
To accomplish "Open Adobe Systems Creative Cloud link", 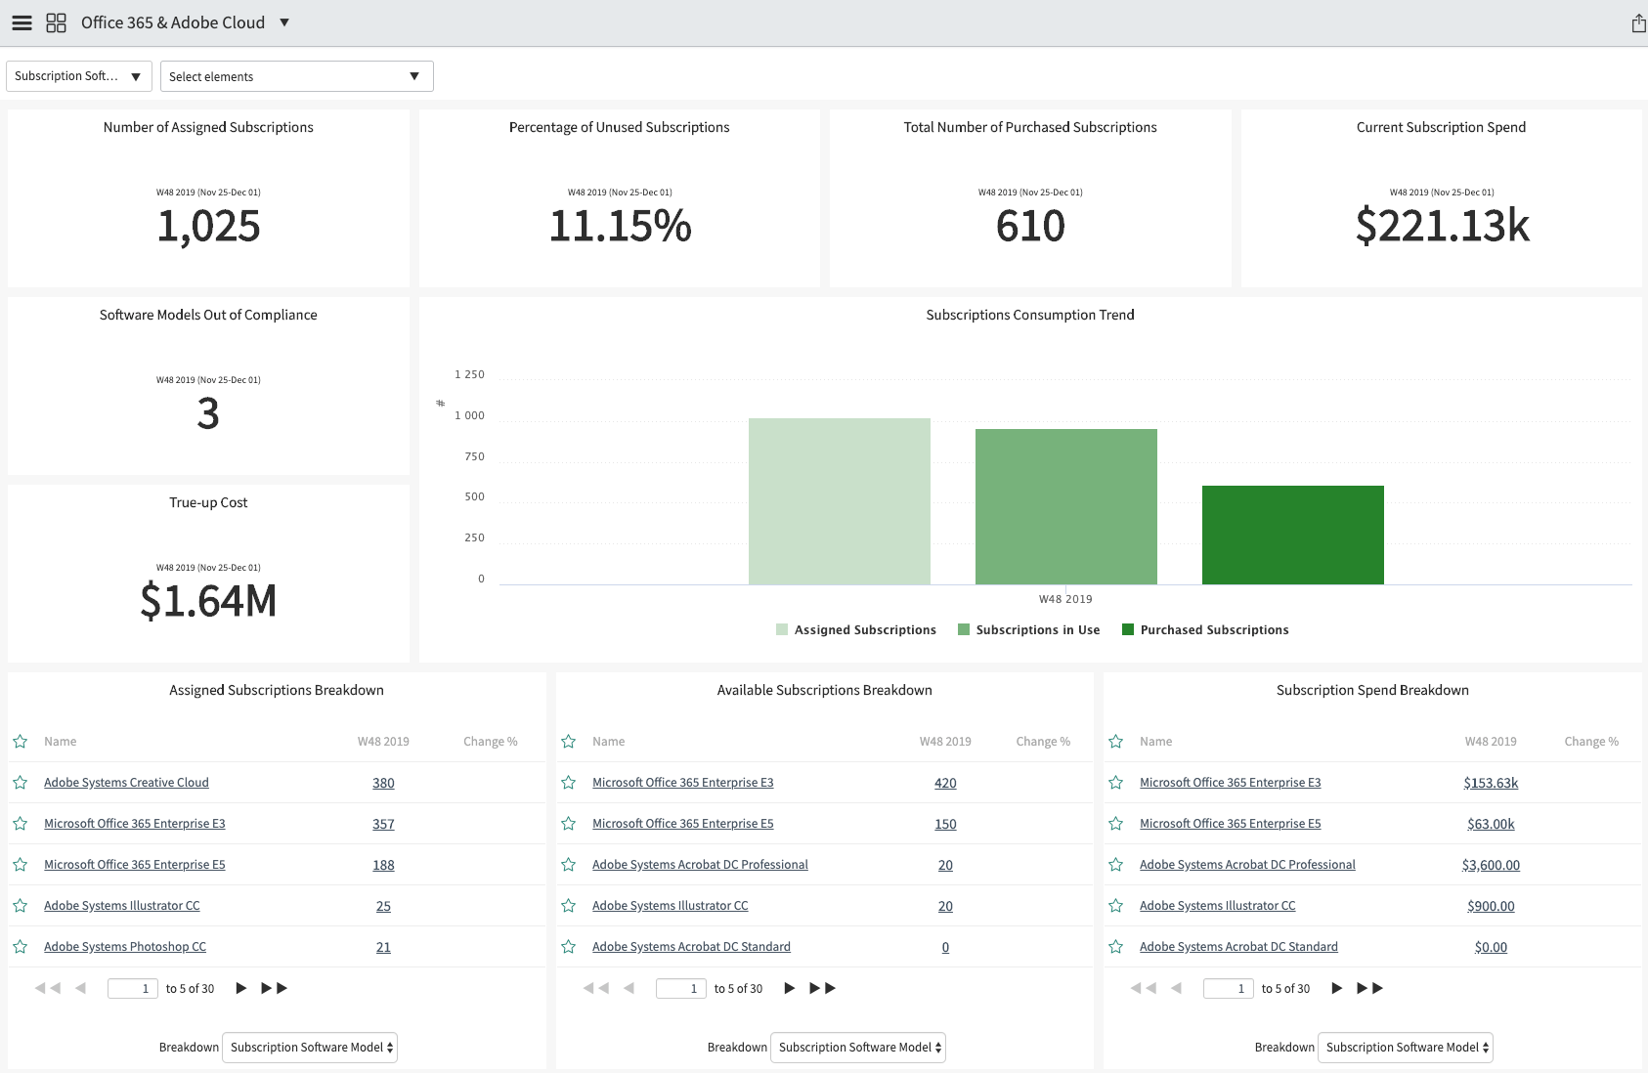I will point(126,783).
